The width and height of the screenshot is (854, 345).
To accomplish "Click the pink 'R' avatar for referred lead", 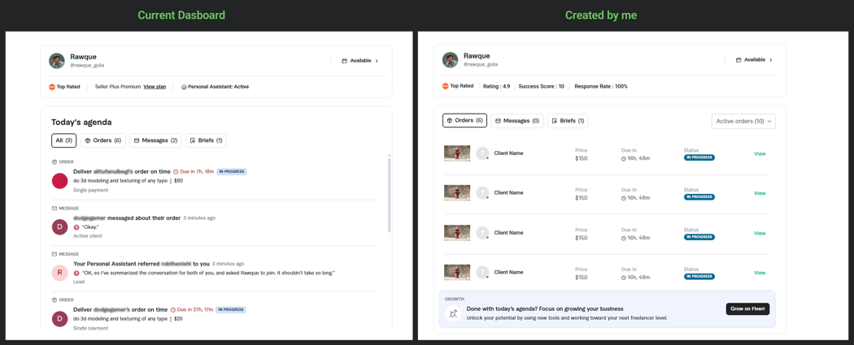I will 60,273.
